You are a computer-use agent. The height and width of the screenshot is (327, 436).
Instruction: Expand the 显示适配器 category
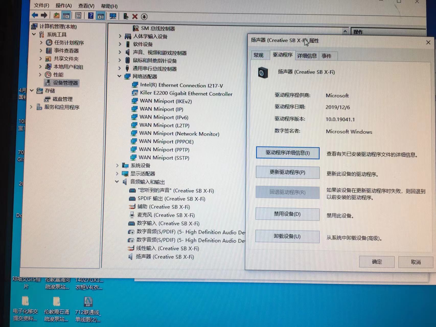pyautogui.click(x=117, y=173)
